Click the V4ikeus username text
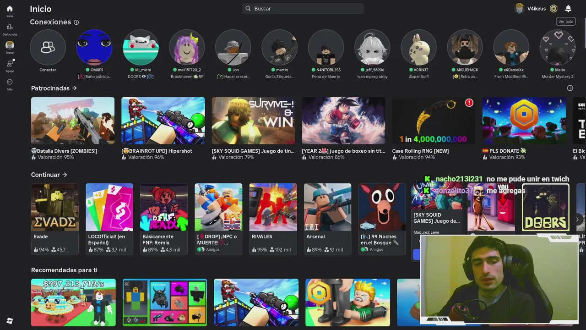This screenshot has width=586, height=330. tap(537, 9)
